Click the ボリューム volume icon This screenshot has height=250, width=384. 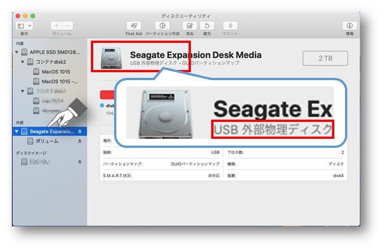pyautogui.click(x=30, y=141)
